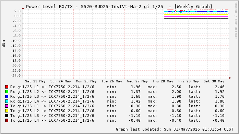Click the red Rx L1 line in the plot
Viewport: 239px width, 134px height.
coord(196,10)
